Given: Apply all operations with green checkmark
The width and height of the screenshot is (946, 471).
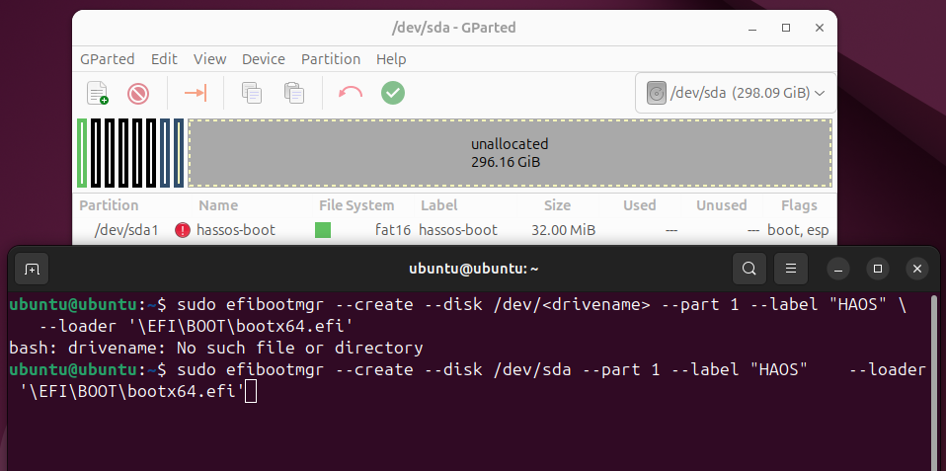Looking at the screenshot, I should [393, 93].
